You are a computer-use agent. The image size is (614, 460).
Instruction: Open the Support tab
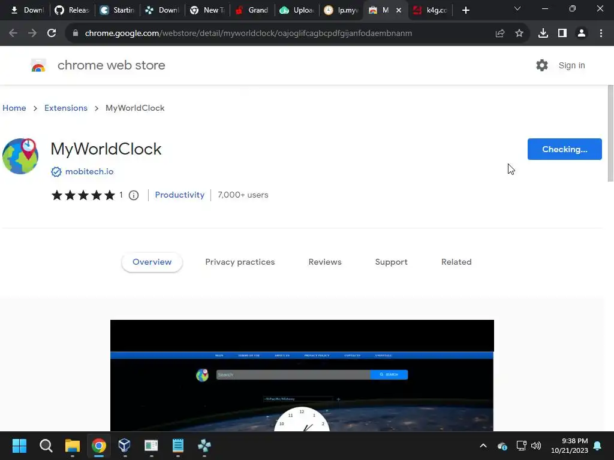[391, 262]
